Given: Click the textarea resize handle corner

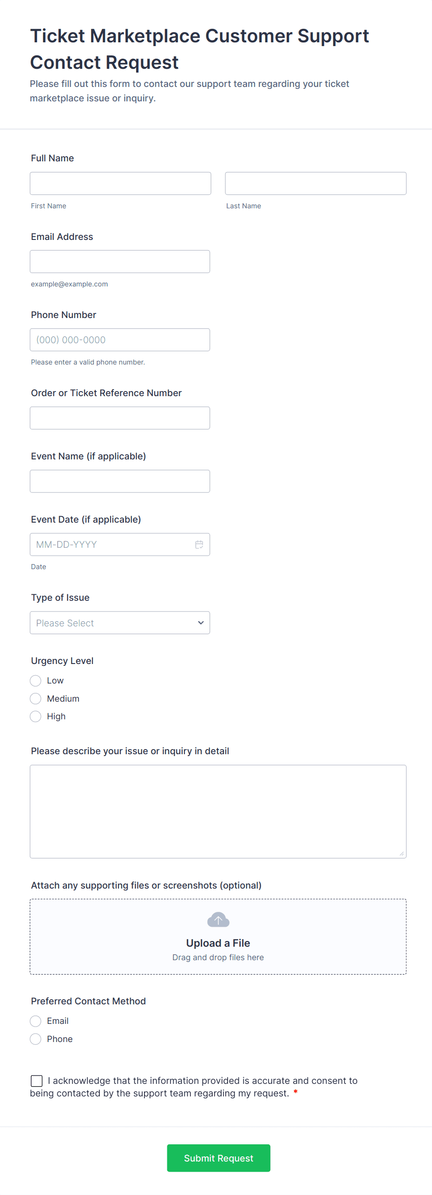Looking at the screenshot, I should click(401, 853).
